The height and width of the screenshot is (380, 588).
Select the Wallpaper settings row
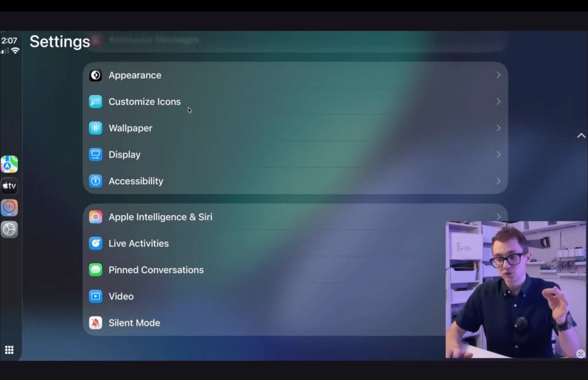coord(287,128)
